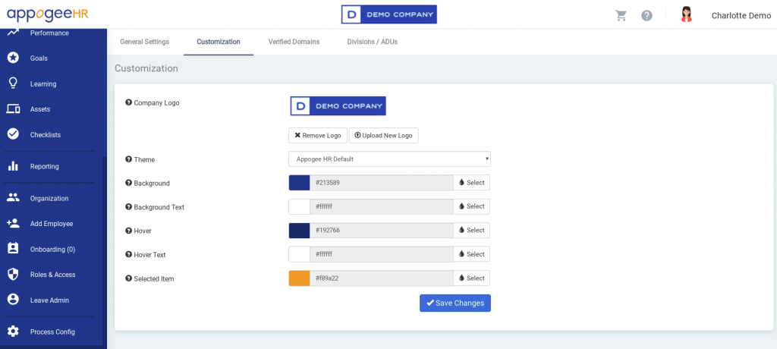This screenshot has height=349, width=777.
Task: Click the orange Selected Item color swatch
Action: point(299,278)
